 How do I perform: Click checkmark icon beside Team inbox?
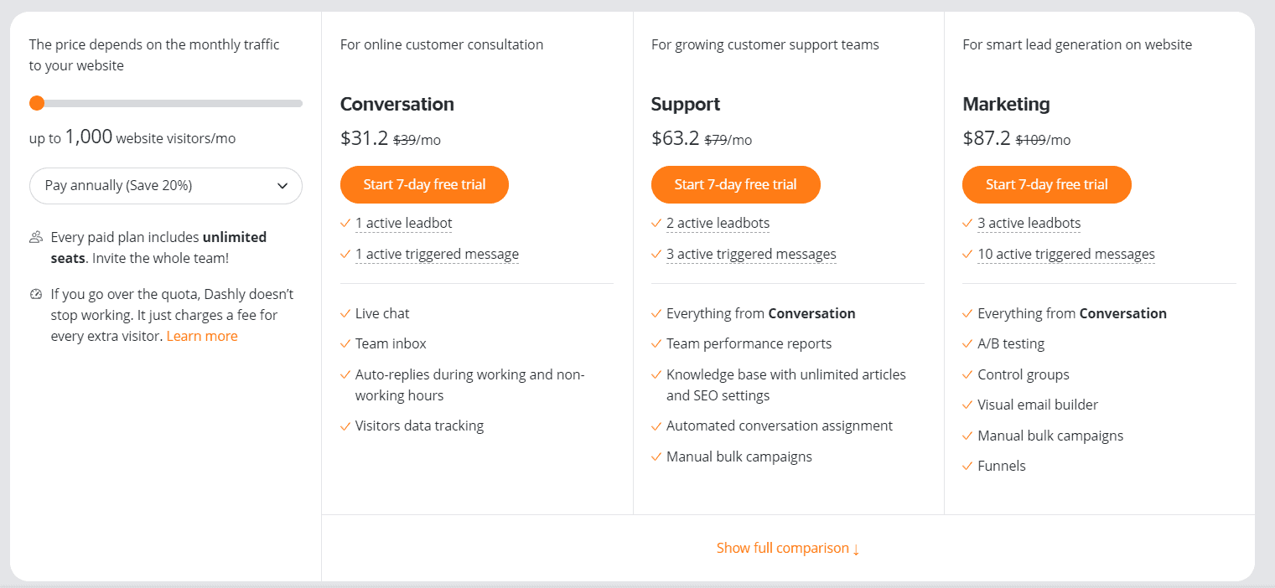coord(345,343)
